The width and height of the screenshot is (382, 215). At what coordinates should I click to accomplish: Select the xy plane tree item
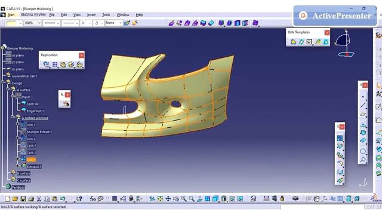pyautogui.click(x=18, y=56)
